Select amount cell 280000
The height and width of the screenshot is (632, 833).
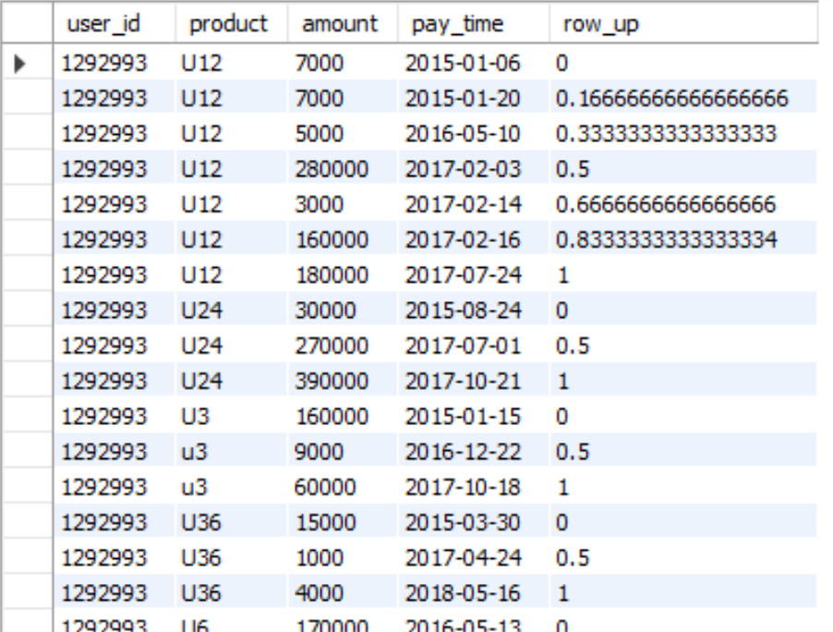point(342,169)
